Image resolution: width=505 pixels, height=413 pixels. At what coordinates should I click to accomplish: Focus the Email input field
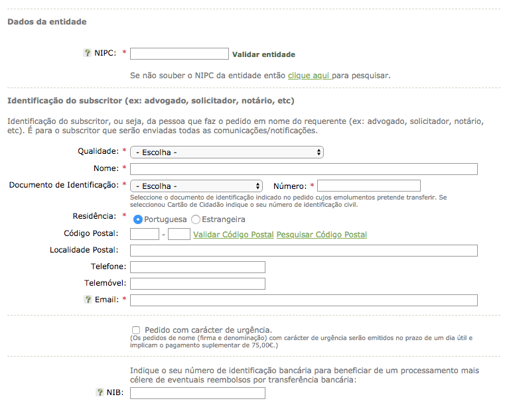[304, 300]
